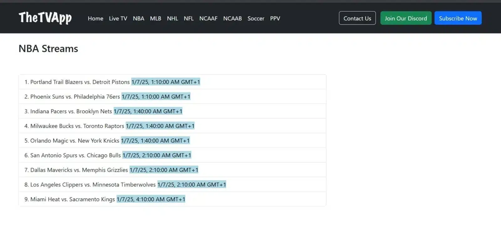Image resolution: width=501 pixels, height=230 pixels.
Task: Go to Live TV page
Action: pyautogui.click(x=118, y=18)
